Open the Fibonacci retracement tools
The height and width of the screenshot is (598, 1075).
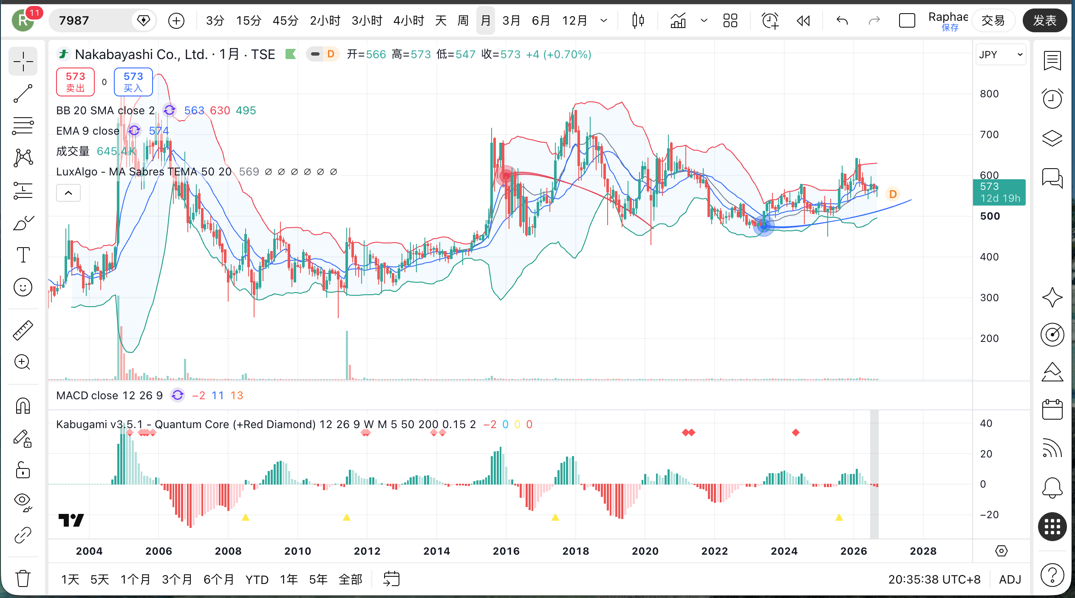[x=23, y=126]
